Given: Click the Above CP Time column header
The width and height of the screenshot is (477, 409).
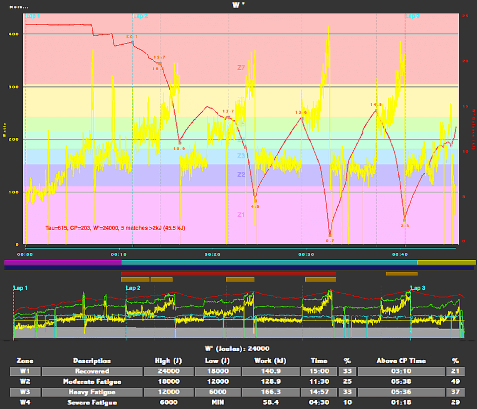Looking at the screenshot, I should (x=401, y=361).
